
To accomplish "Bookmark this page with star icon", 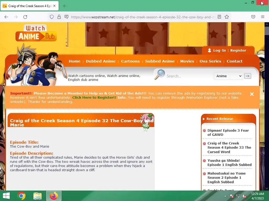I will coord(227,17).
